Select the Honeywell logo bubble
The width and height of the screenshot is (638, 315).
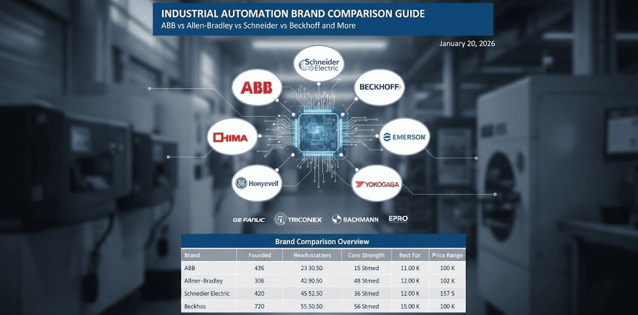pyautogui.click(x=256, y=184)
